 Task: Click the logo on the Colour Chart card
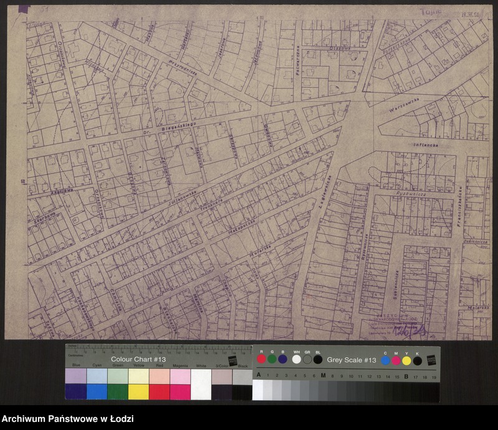(233, 361)
